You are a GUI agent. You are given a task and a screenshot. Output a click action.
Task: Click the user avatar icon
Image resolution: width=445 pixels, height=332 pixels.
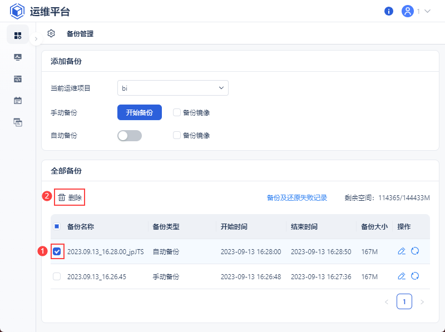tap(408, 11)
